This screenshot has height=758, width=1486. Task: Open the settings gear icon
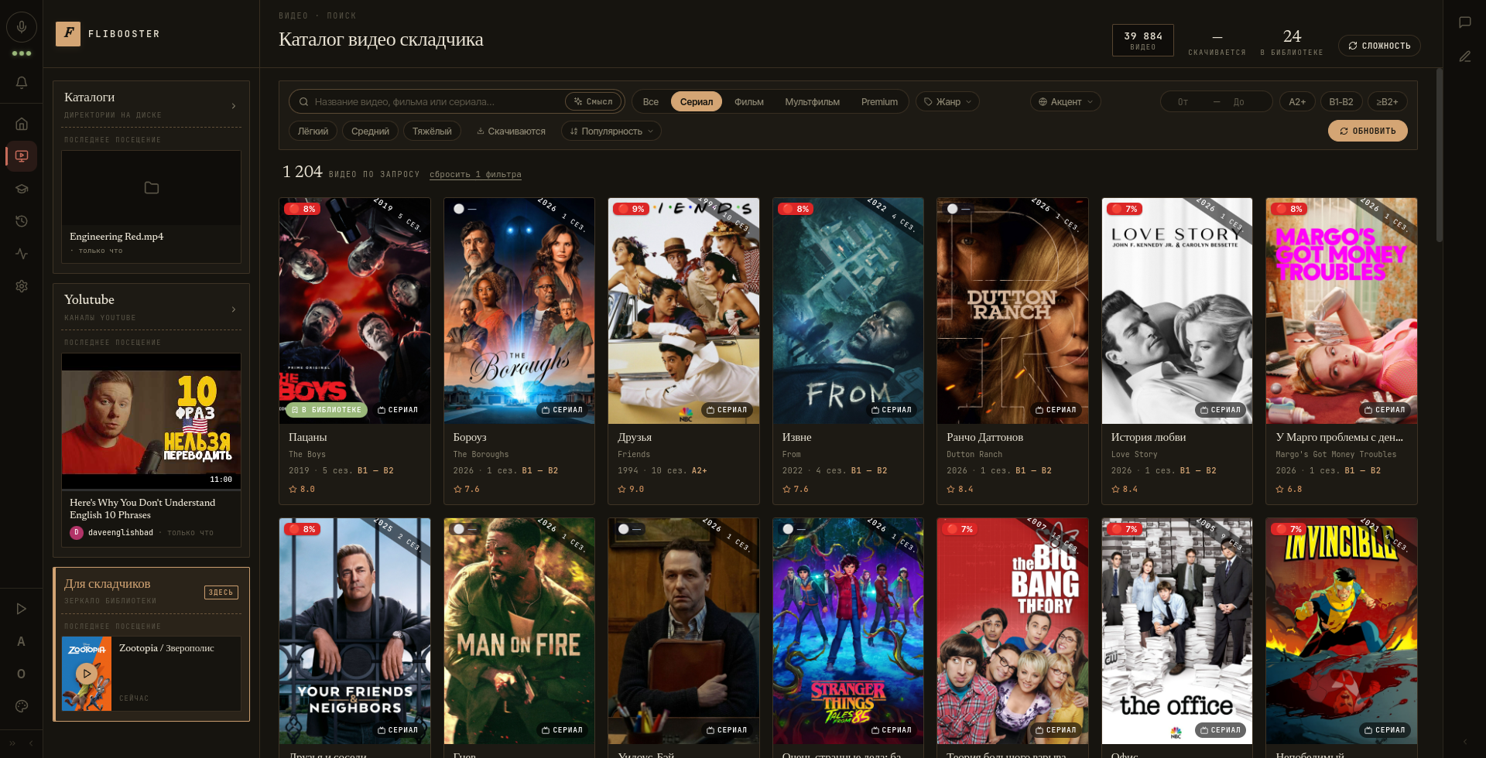click(22, 286)
